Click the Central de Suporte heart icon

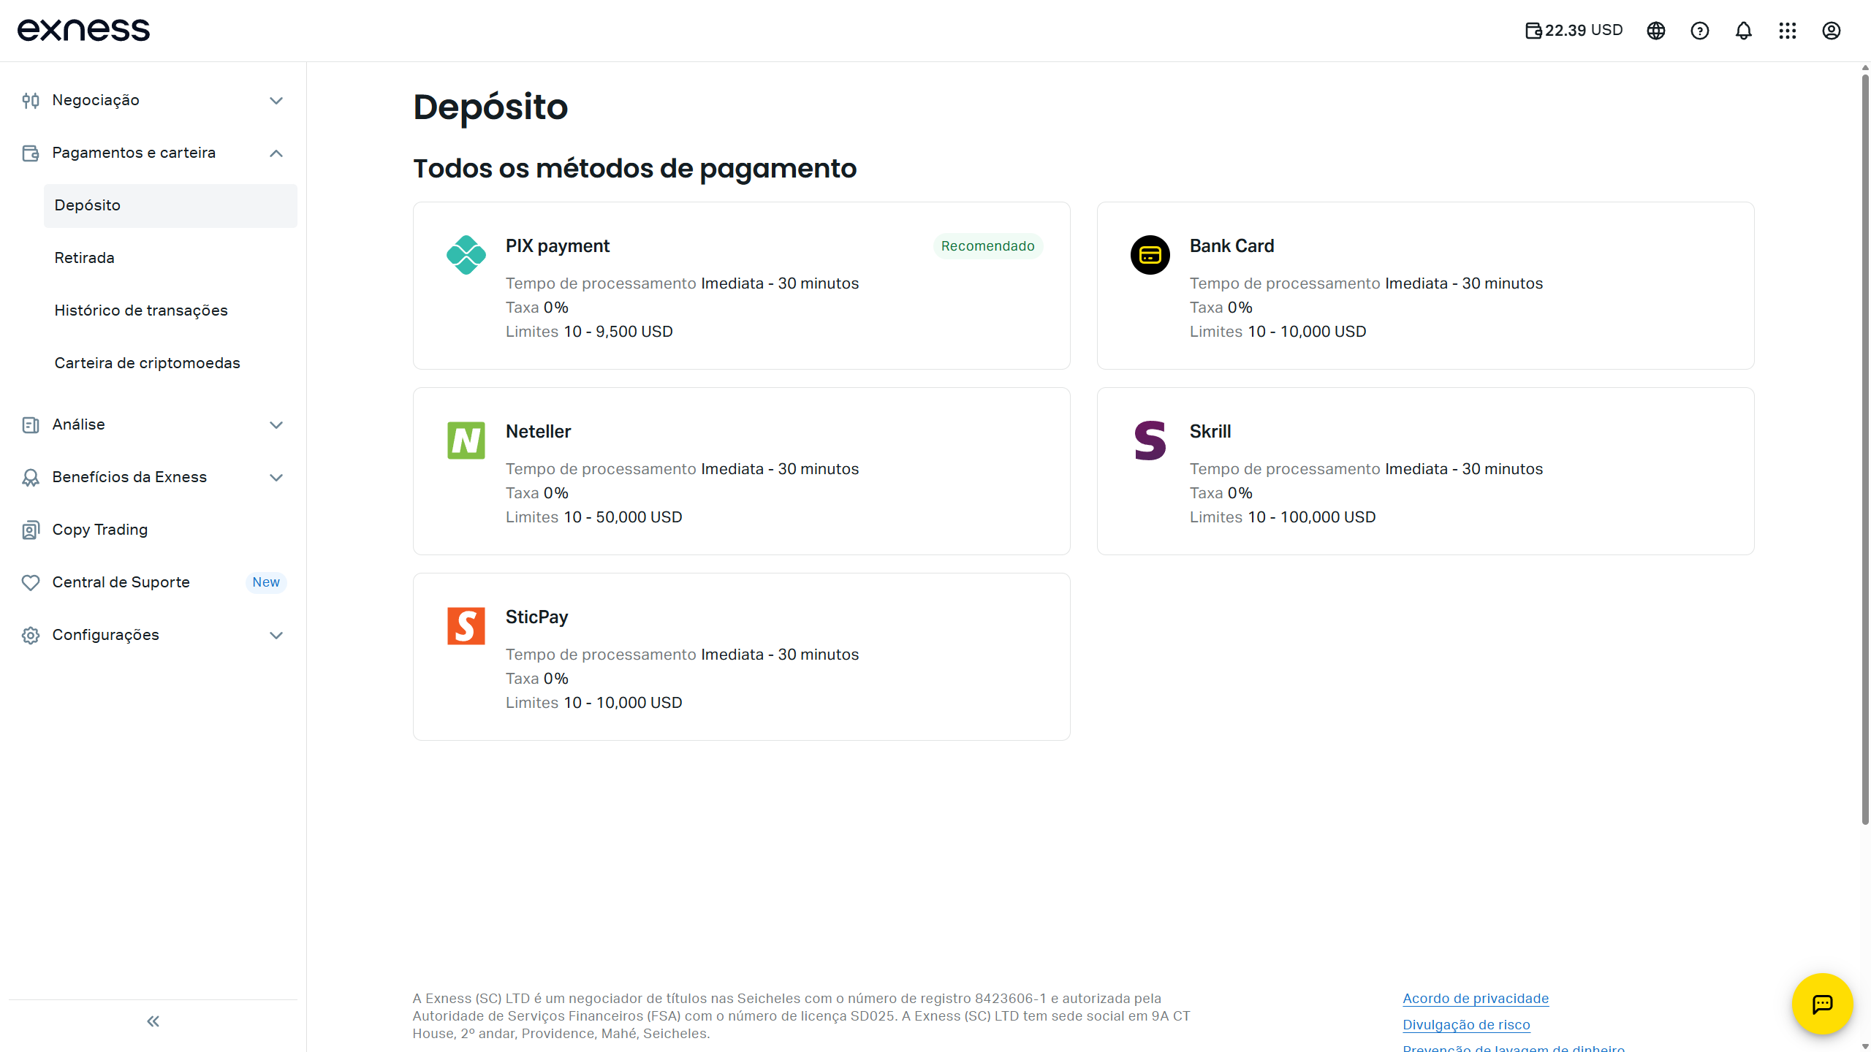[x=31, y=583]
